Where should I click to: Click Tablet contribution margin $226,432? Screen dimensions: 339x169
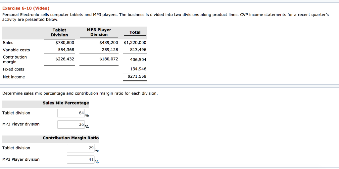(65, 59)
